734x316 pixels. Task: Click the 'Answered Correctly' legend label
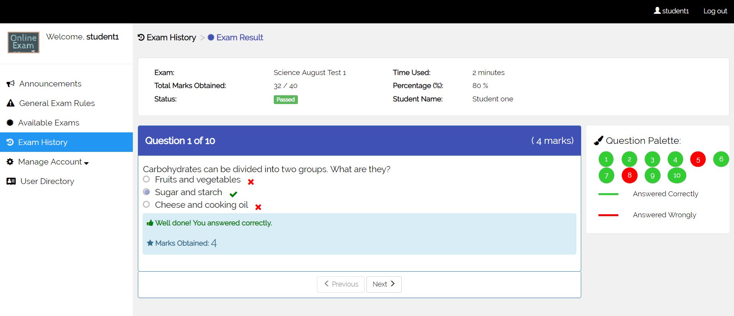tap(665, 194)
